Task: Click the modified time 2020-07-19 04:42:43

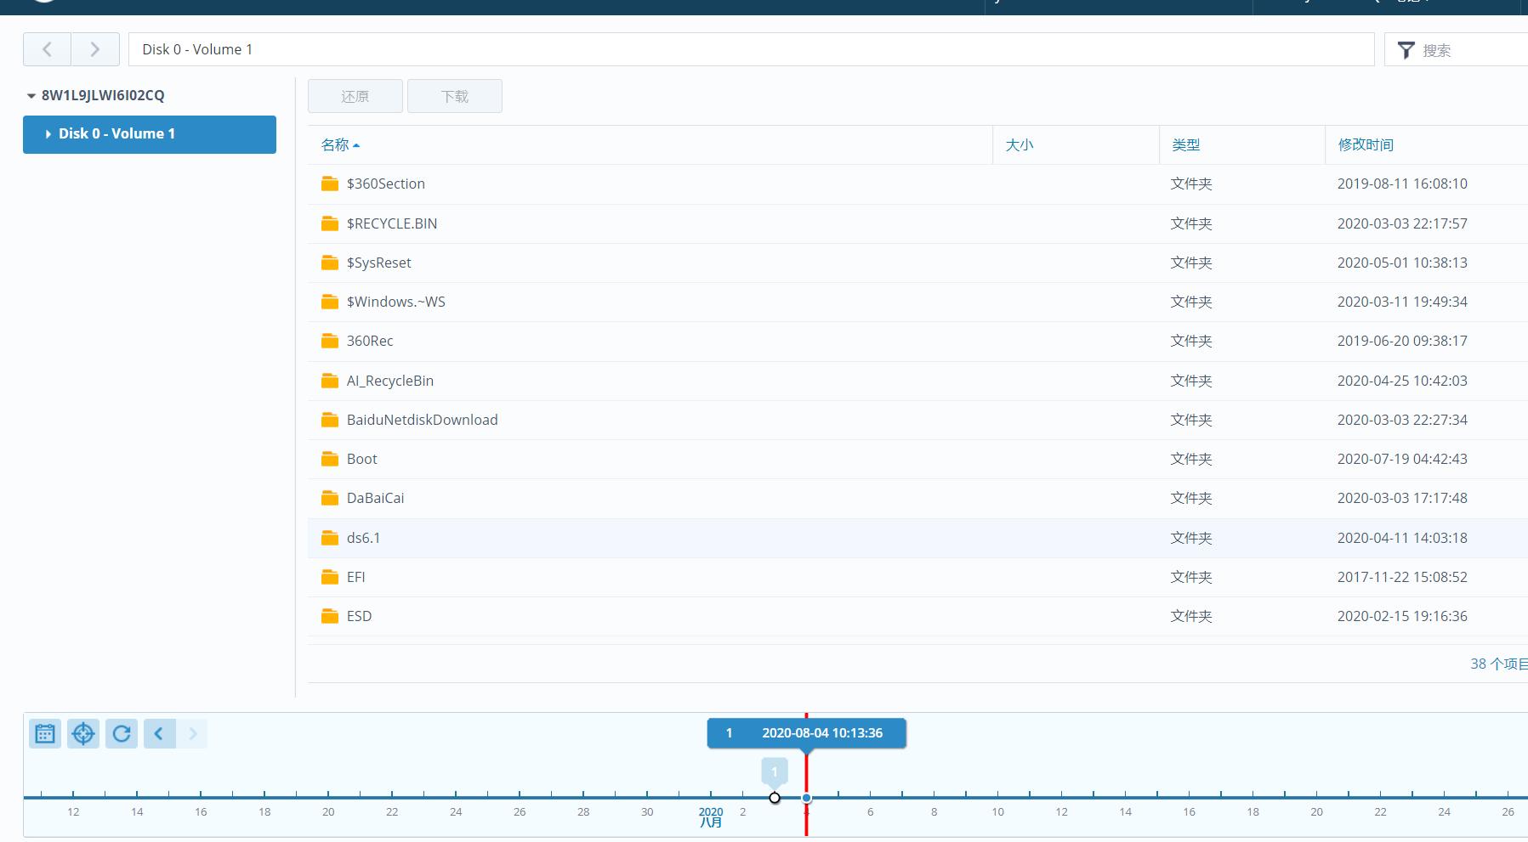Action: click(x=1402, y=459)
